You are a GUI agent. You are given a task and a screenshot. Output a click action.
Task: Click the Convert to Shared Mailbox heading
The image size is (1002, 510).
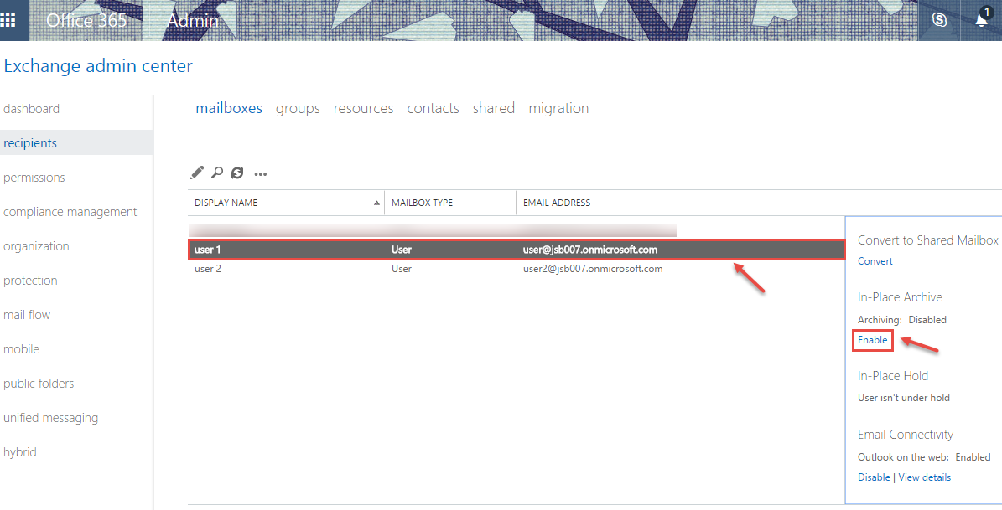928,240
